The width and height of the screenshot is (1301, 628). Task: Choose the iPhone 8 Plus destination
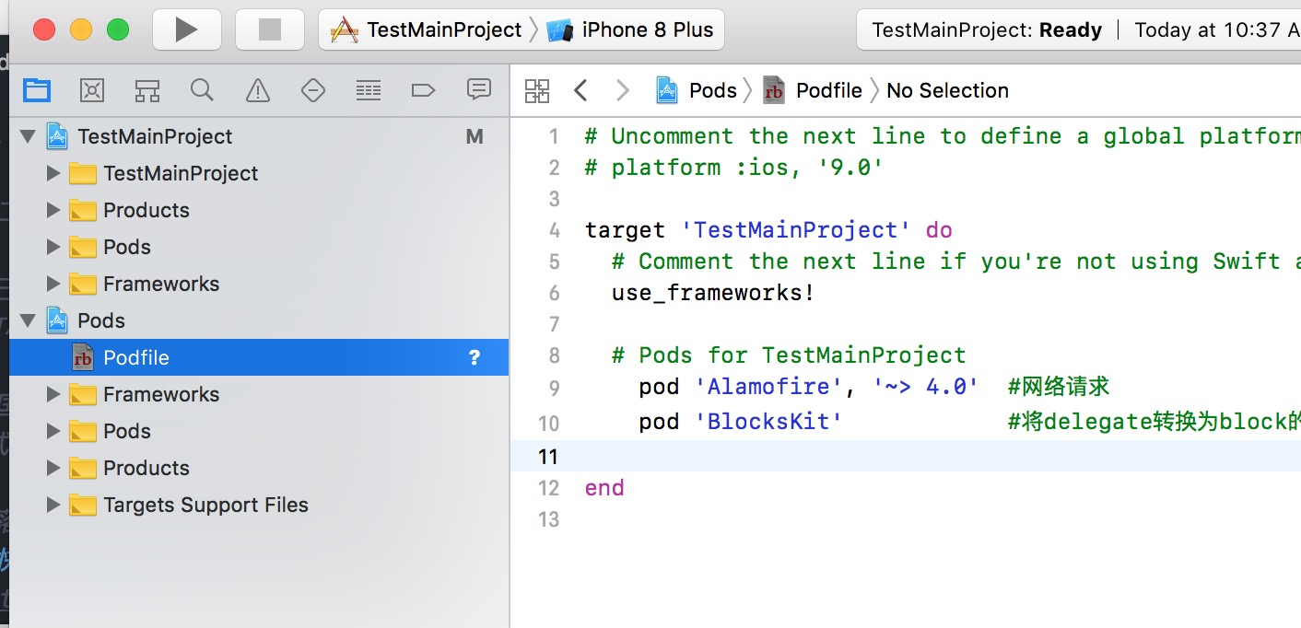click(634, 30)
